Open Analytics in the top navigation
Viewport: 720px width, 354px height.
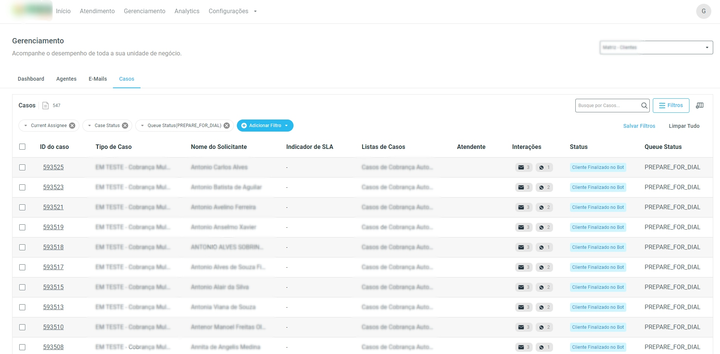[x=187, y=11]
